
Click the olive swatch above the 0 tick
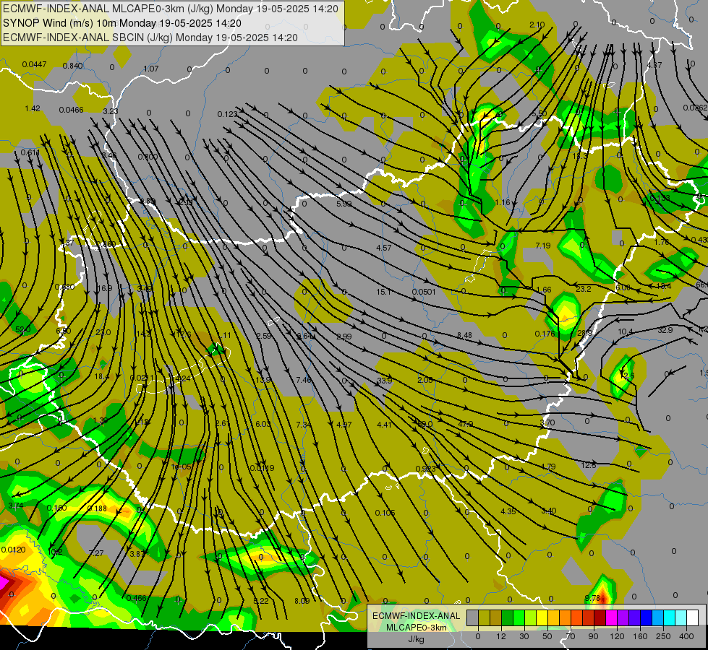pos(485,617)
